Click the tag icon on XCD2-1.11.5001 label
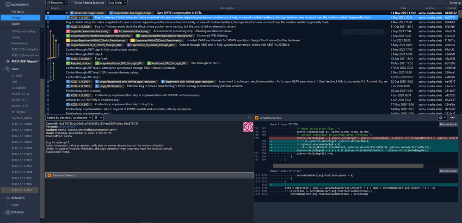 pyautogui.click(x=68, y=104)
